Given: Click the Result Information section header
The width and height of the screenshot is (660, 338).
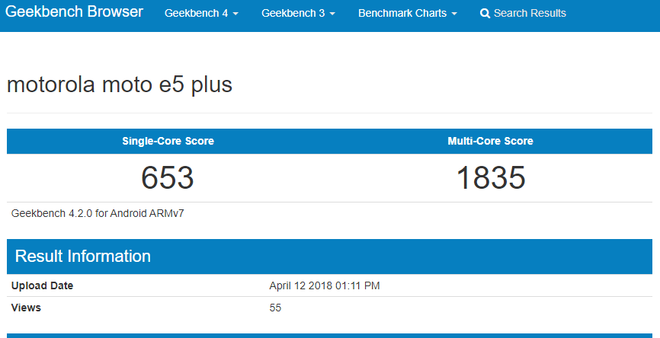Looking at the screenshot, I should point(83,256).
